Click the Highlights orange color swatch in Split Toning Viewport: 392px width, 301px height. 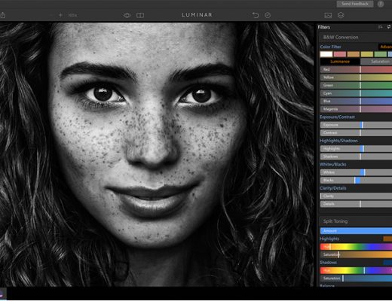click(x=387, y=239)
